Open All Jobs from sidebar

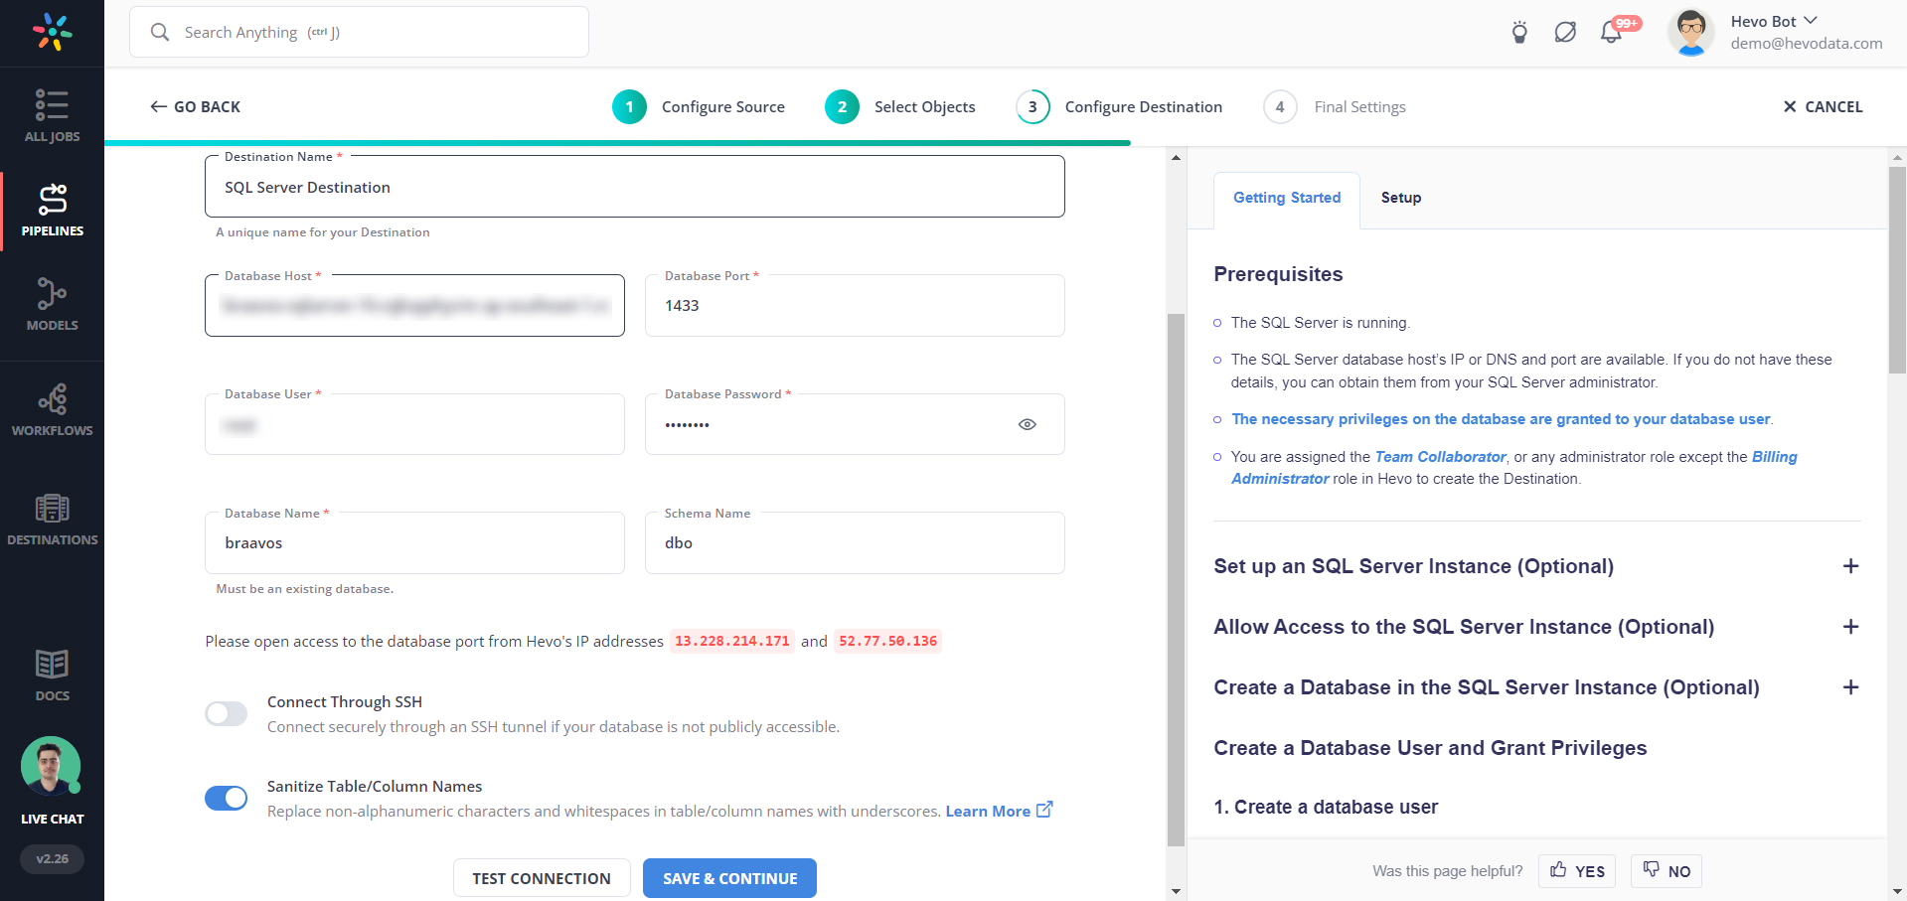coord(52,116)
